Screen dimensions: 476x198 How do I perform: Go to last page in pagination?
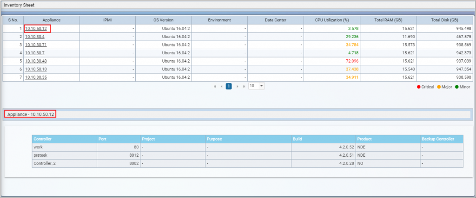[244, 86]
